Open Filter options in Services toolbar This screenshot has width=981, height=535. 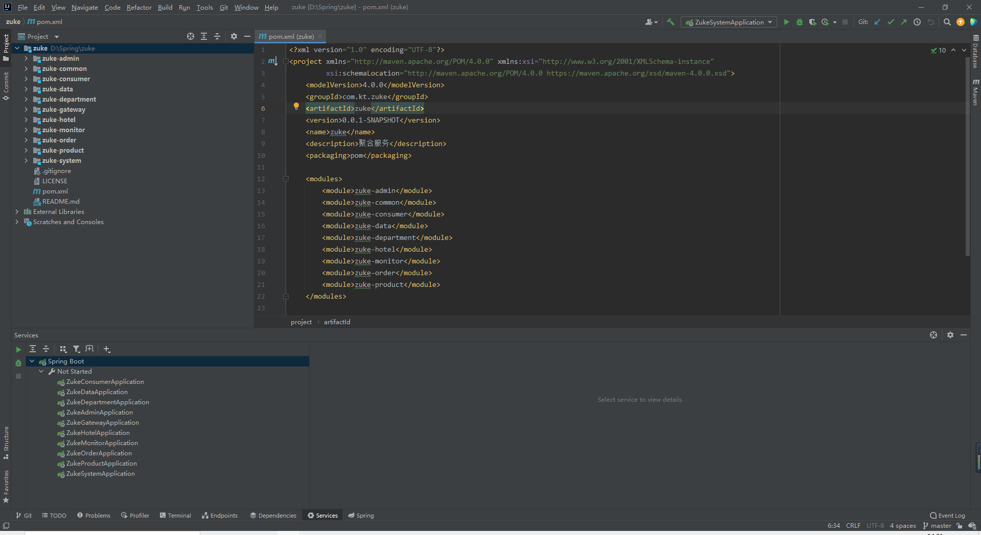(x=77, y=349)
